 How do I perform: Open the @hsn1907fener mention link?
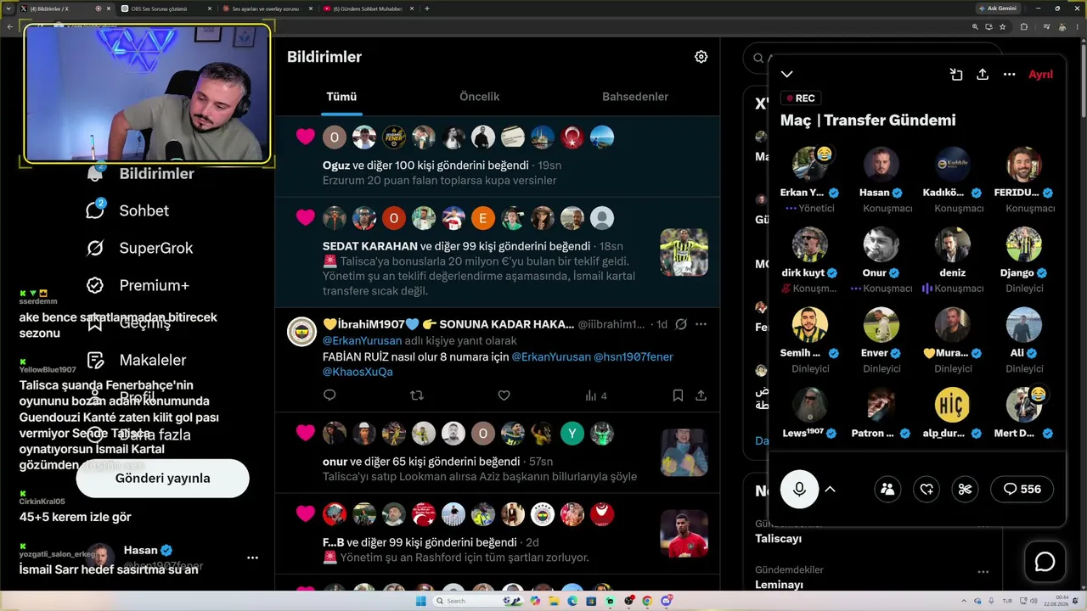634,356
